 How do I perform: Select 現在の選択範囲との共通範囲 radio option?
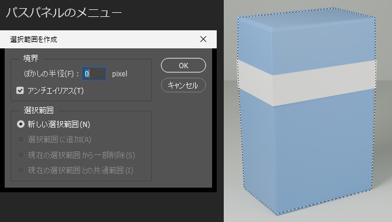(20, 170)
